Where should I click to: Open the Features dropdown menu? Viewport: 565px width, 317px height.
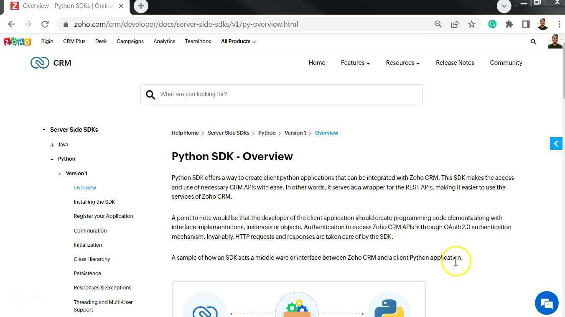point(355,63)
